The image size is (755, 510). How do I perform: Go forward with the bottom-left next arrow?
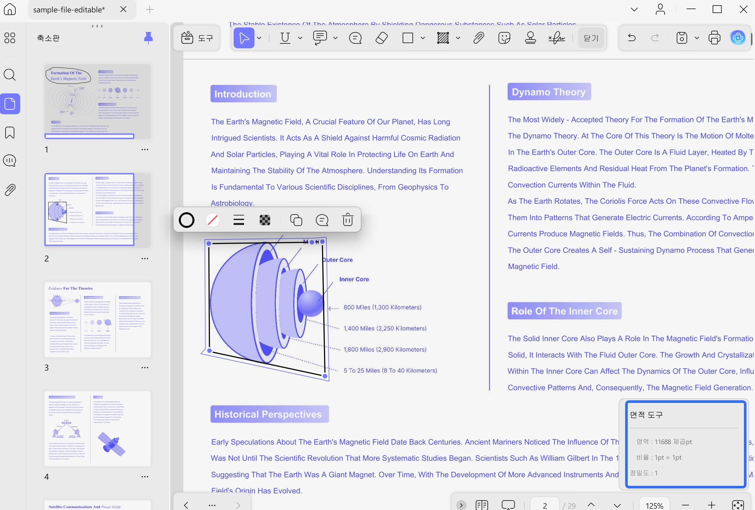click(x=238, y=505)
